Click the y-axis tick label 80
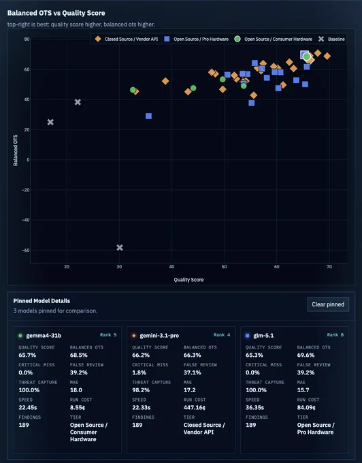The height and width of the screenshot is (463, 362). tap(27, 39)
